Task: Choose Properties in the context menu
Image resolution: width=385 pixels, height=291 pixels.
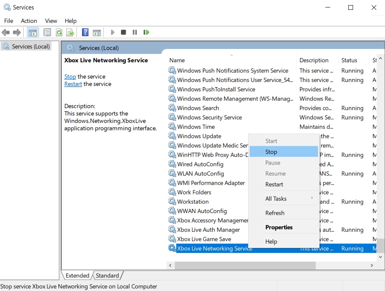Action: click(284, 227)
